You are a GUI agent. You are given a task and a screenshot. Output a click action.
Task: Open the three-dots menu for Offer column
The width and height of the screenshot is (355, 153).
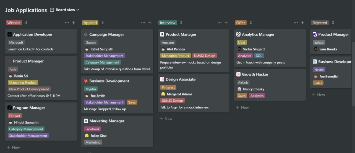[296, 23]
